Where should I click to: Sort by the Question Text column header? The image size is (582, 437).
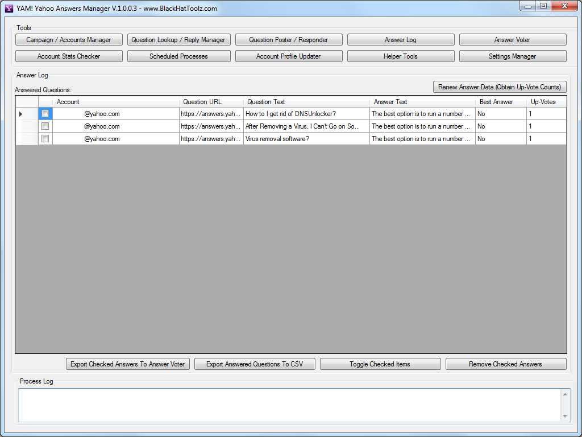click(306, 102)
